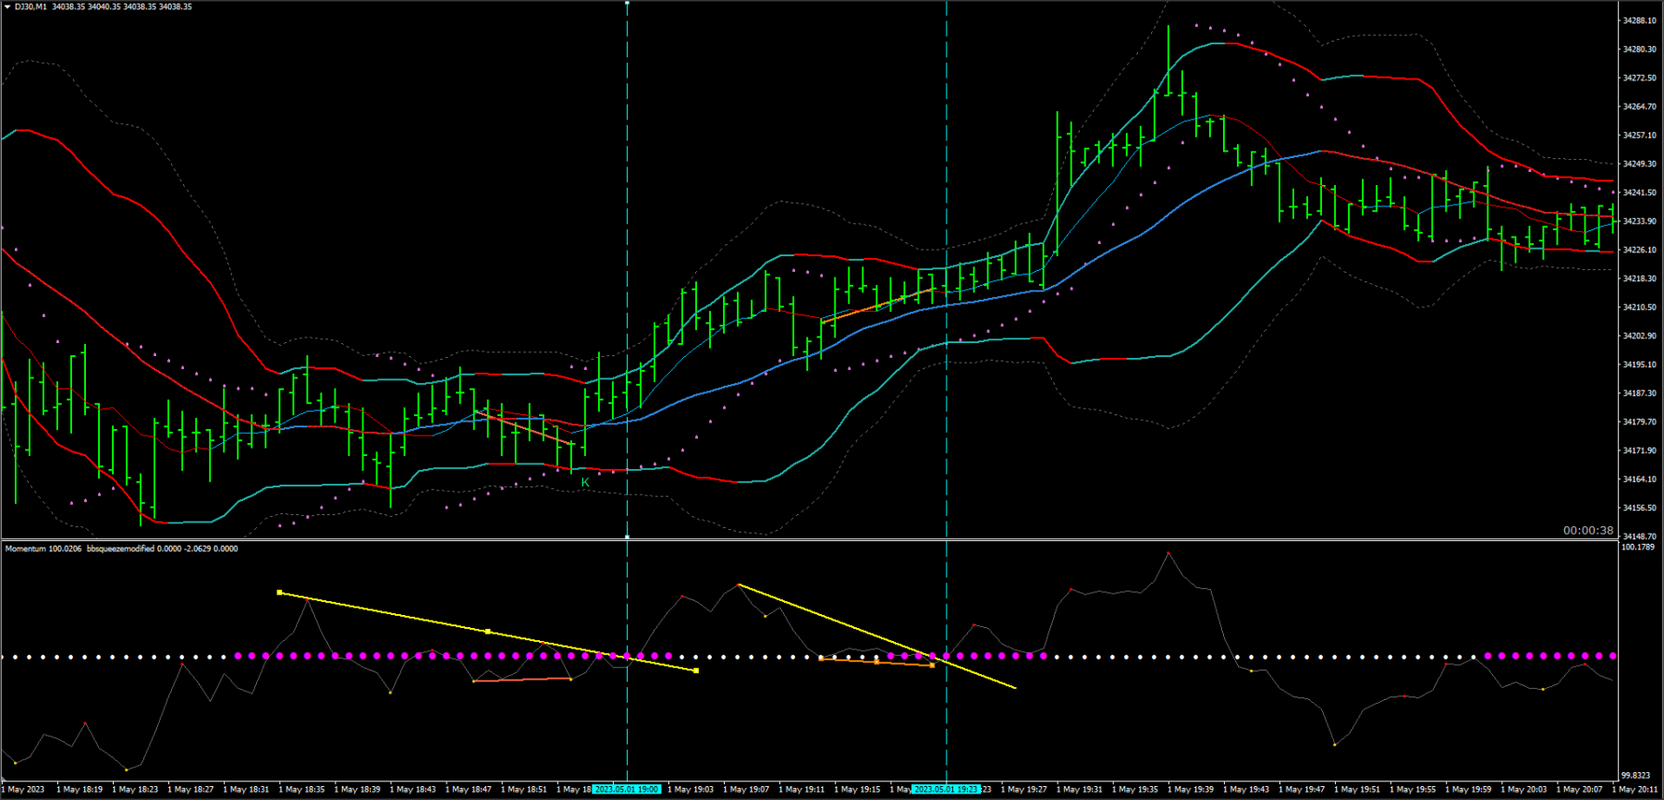Screen dimensions: 1664x800
Task: Click the bbsqueezemodified indicator label
Action: 121,548
